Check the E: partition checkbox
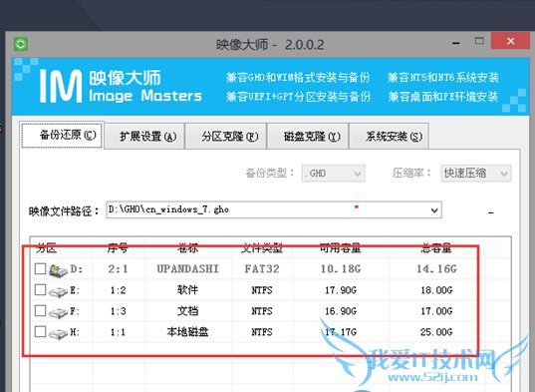Screen dimensions: 535x392 coord(40,289)
